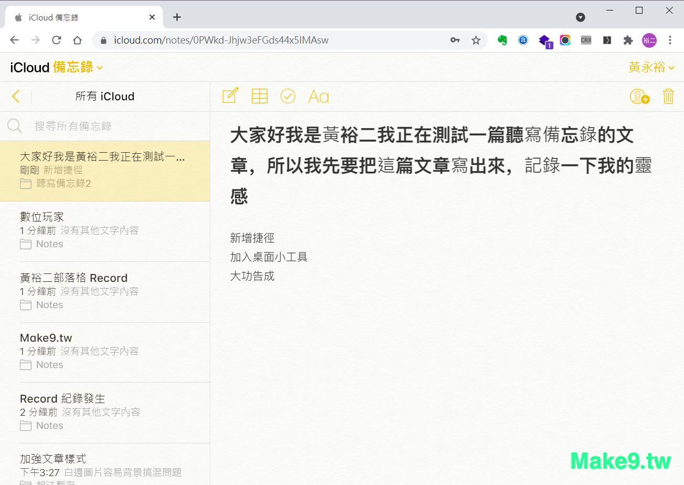Focus the 搜尋所有備忘錄 search field
This screenshot has width=684, height=485.
(105, 126)
